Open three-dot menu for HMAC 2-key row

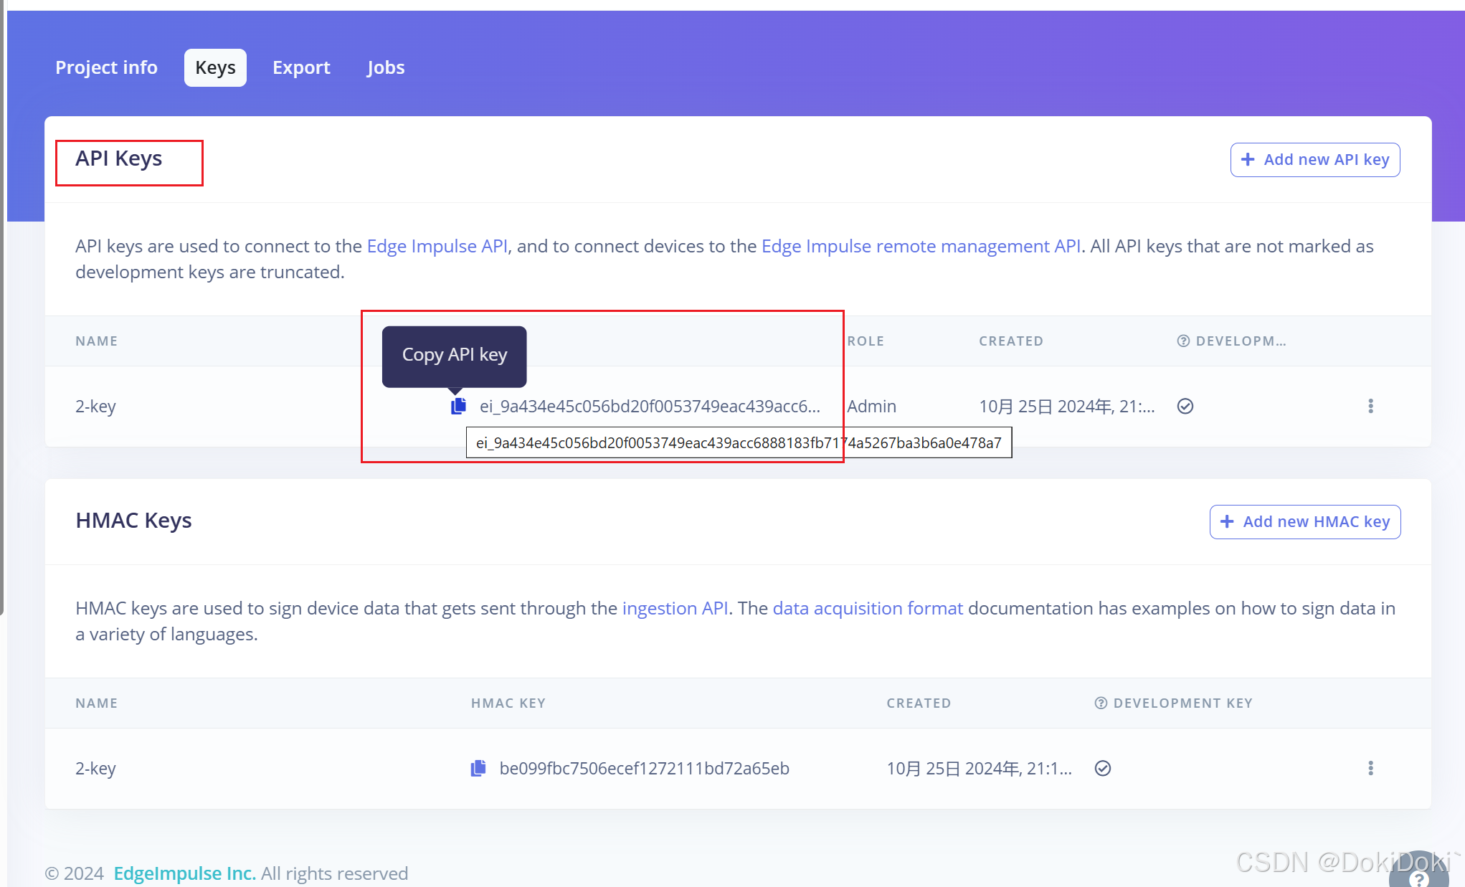[x=1370, y=769]
